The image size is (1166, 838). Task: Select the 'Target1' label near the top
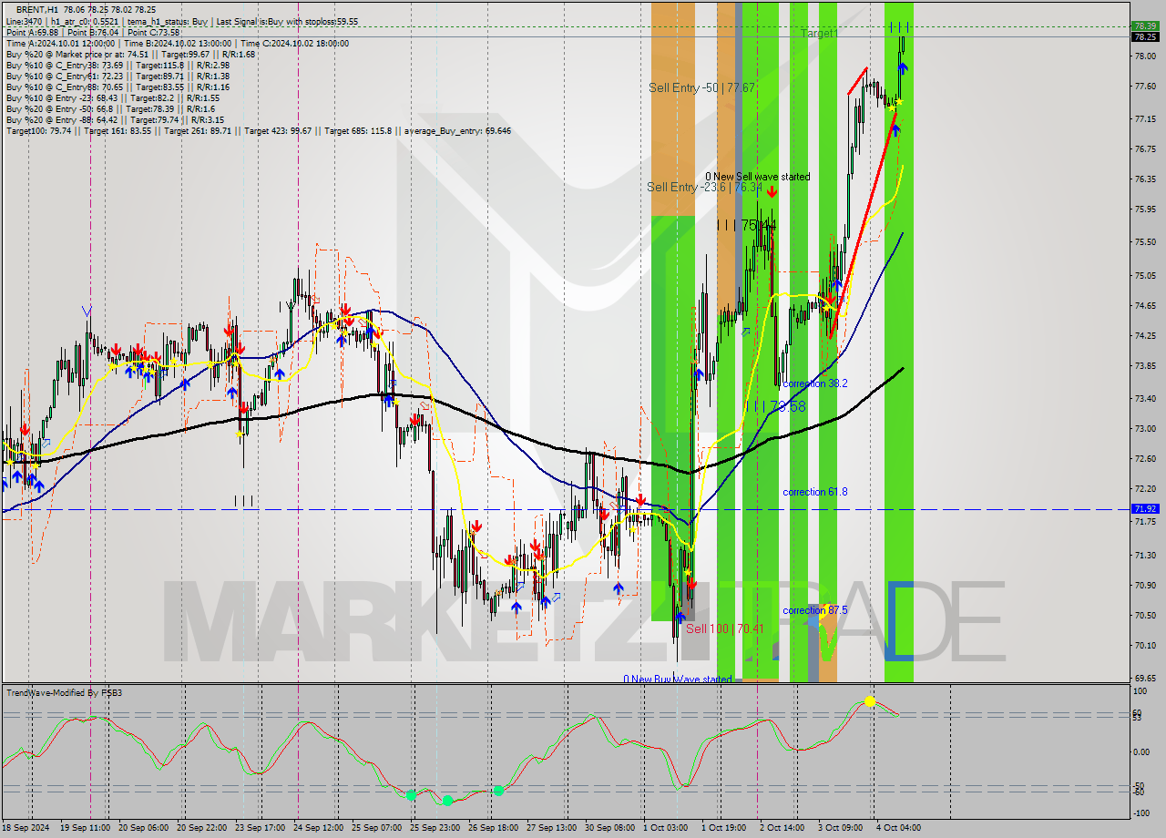coord(819,33)
